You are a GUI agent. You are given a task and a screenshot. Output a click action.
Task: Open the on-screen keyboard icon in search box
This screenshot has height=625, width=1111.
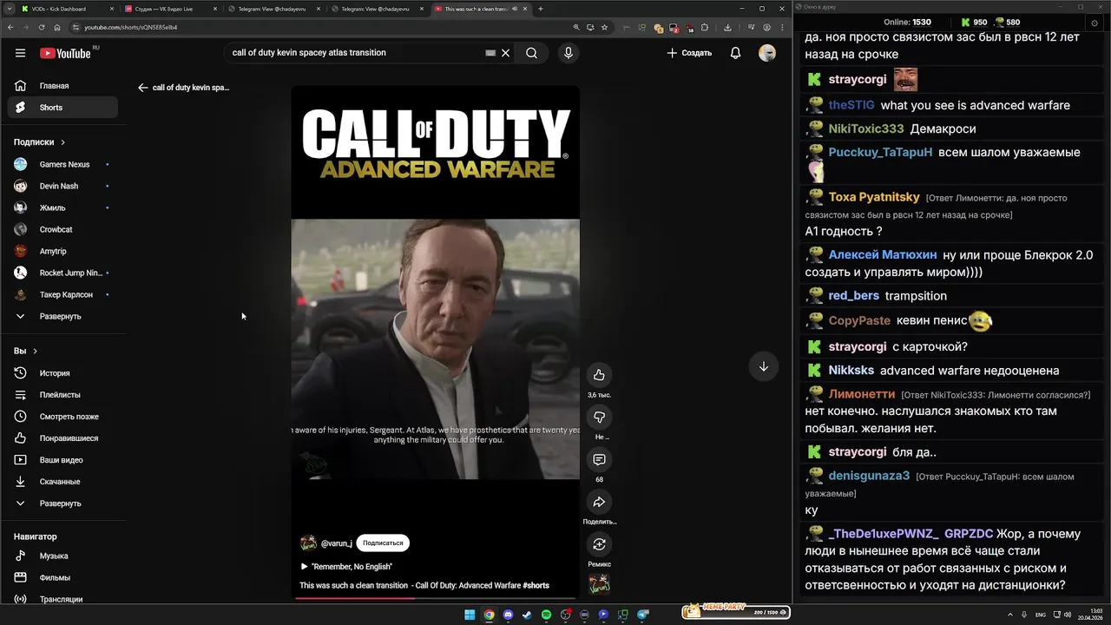coord(490,53)
